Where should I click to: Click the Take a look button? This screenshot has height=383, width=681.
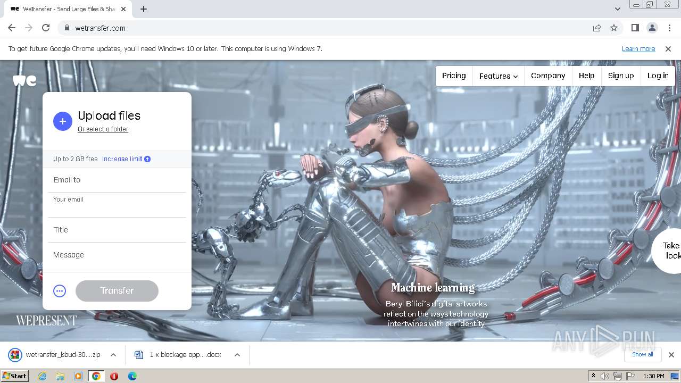(x=667, y=251)
